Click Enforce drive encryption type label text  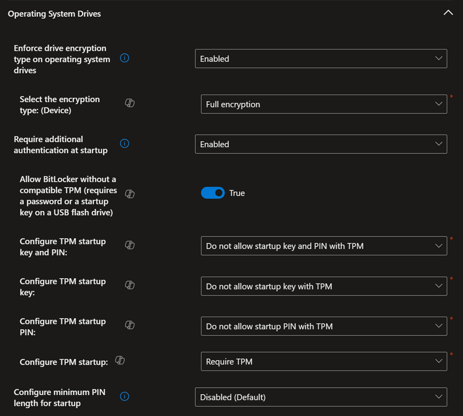pyautogui.click(x=62, y=59)
